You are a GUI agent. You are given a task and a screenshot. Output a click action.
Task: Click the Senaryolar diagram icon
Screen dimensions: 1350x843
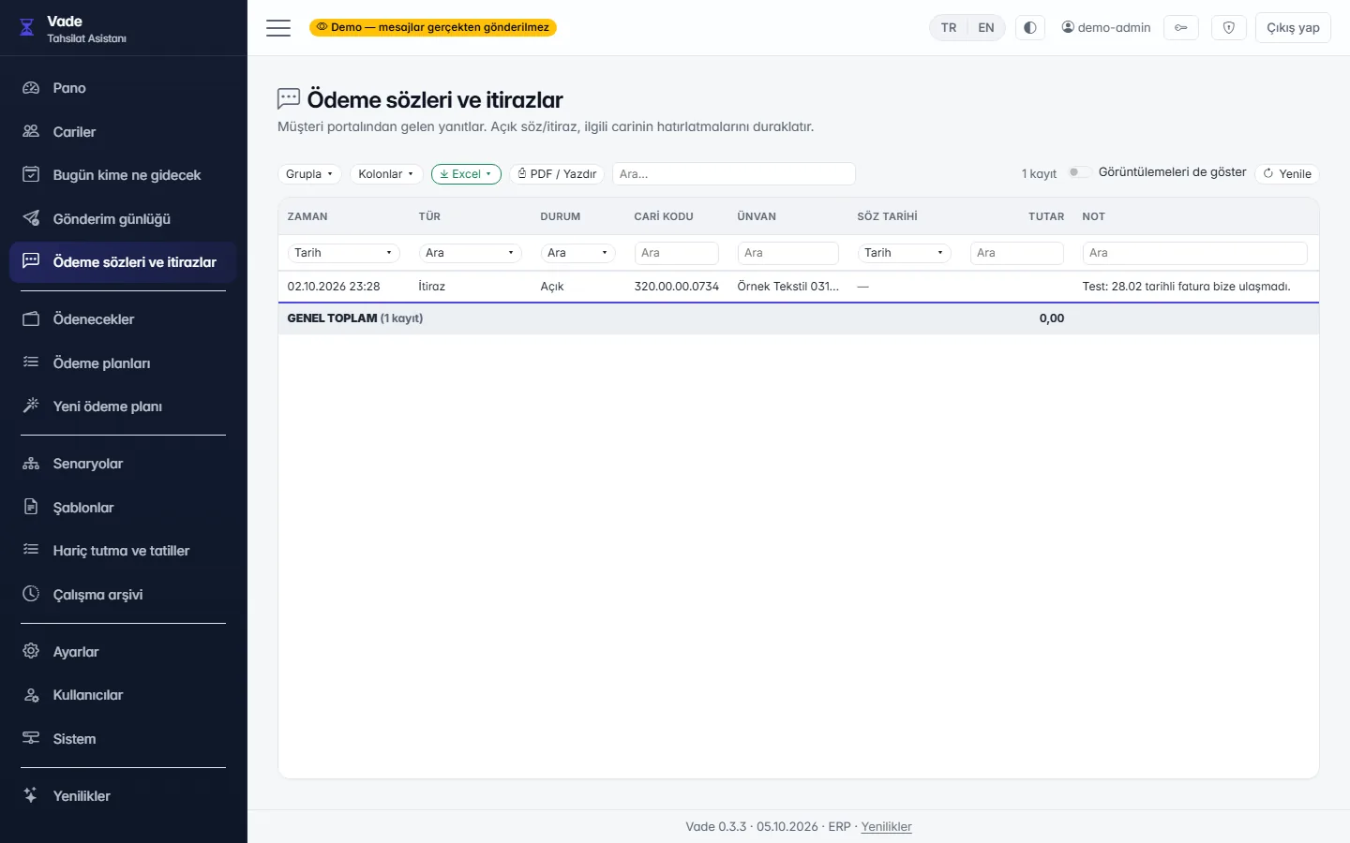[31, 464]
